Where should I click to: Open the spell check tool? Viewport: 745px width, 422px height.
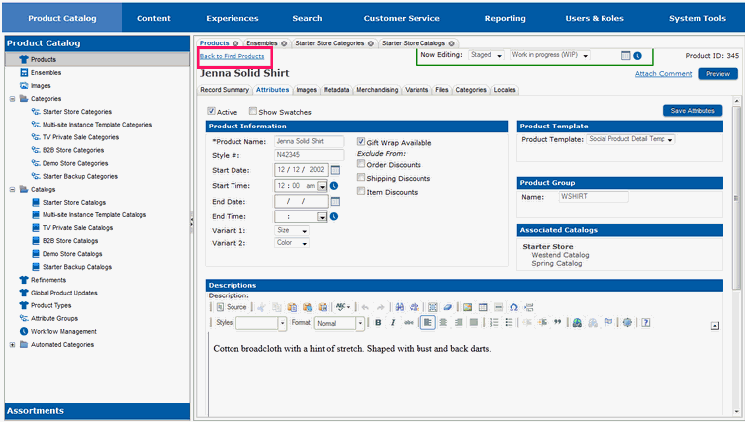point(342,307)
